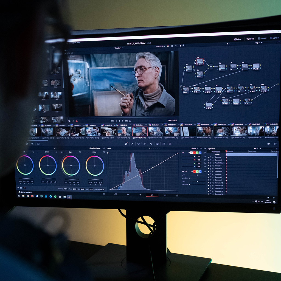Switch to the Color page tab

click(x=152, y=195)
